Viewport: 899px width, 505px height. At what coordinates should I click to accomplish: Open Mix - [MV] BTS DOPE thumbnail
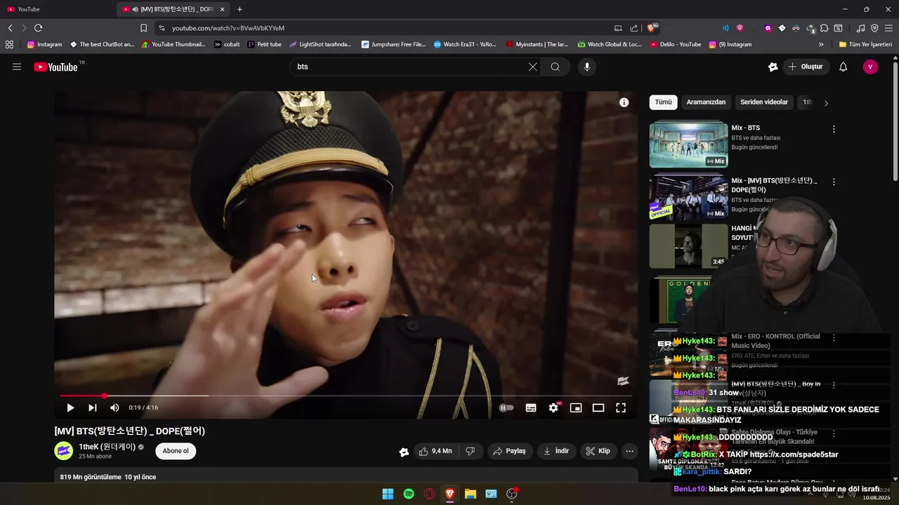(688, 198)
